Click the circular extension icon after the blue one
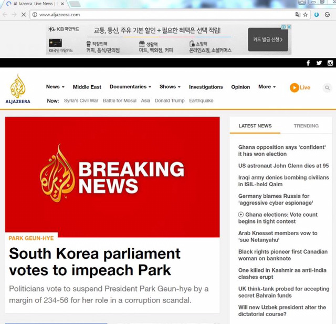 [327, 15]
